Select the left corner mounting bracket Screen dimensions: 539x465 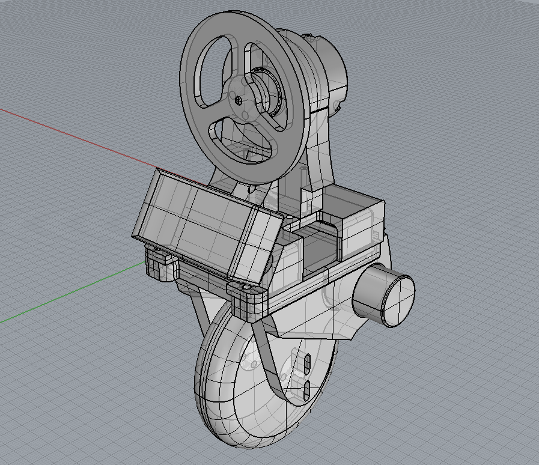point(157,266)
